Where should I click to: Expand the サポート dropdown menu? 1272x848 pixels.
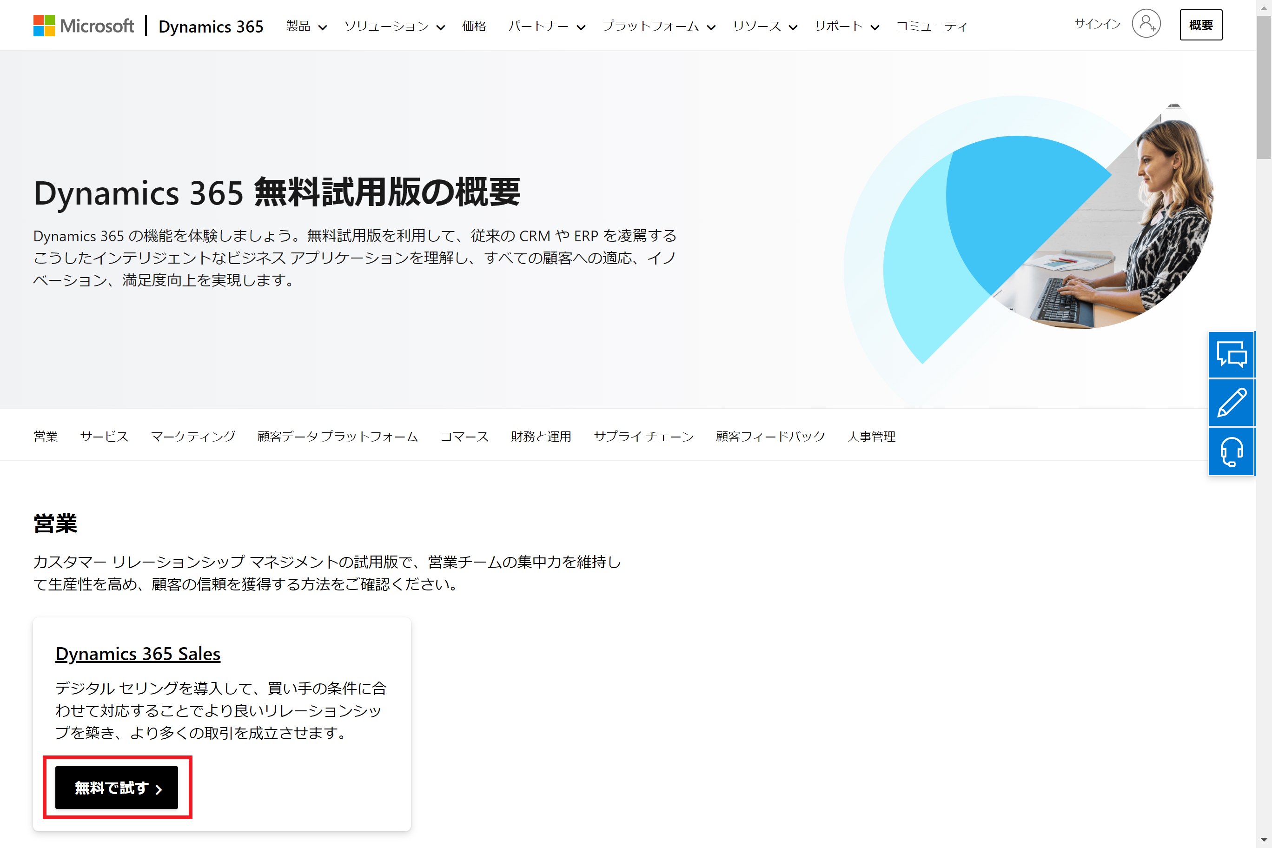847,26
